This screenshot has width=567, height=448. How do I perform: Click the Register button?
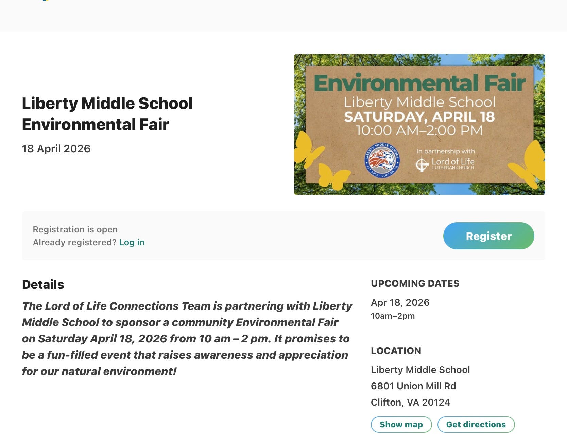pyautogui.click(x=488, y=236)
